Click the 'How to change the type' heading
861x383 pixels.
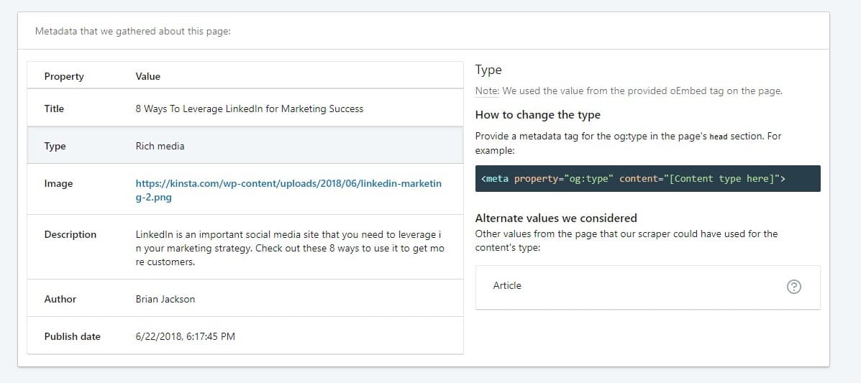click(x=537, y=115)
